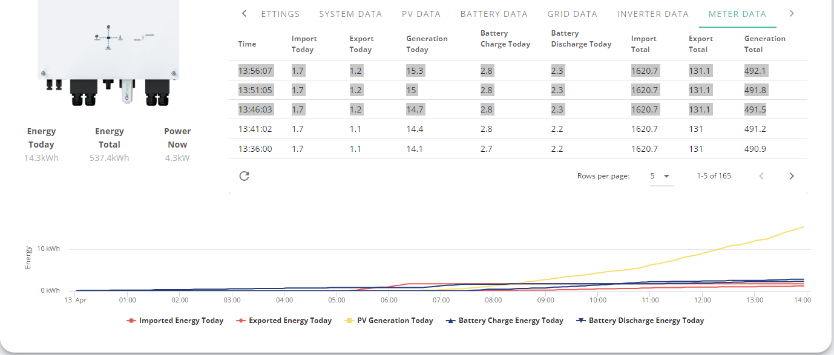Open the BATTERY DATA tab

pos(494,14)
